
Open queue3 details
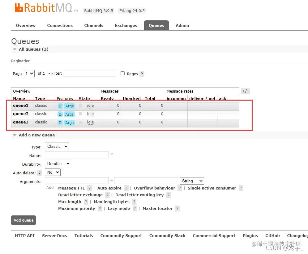pyautogui.click(x=21, y=122)
